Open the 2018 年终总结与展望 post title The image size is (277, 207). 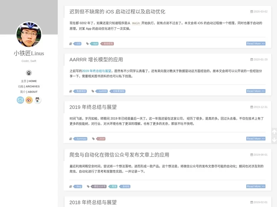pyautogui.click(x=93, y=202)
